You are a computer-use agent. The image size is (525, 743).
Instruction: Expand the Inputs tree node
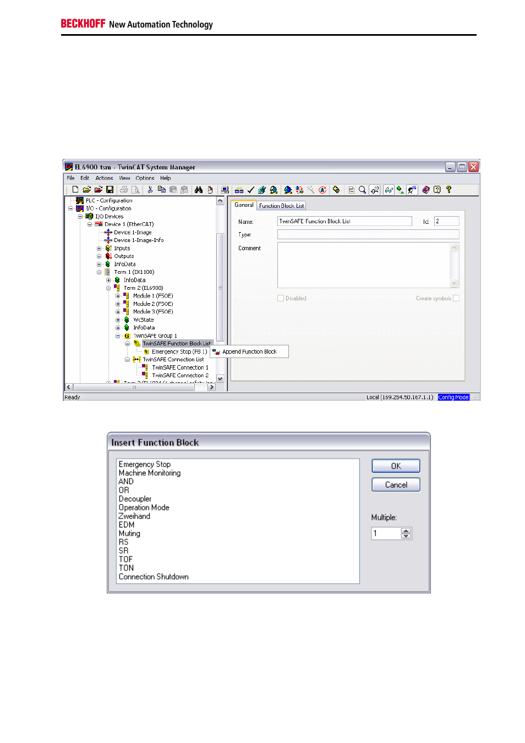point(99,249)
